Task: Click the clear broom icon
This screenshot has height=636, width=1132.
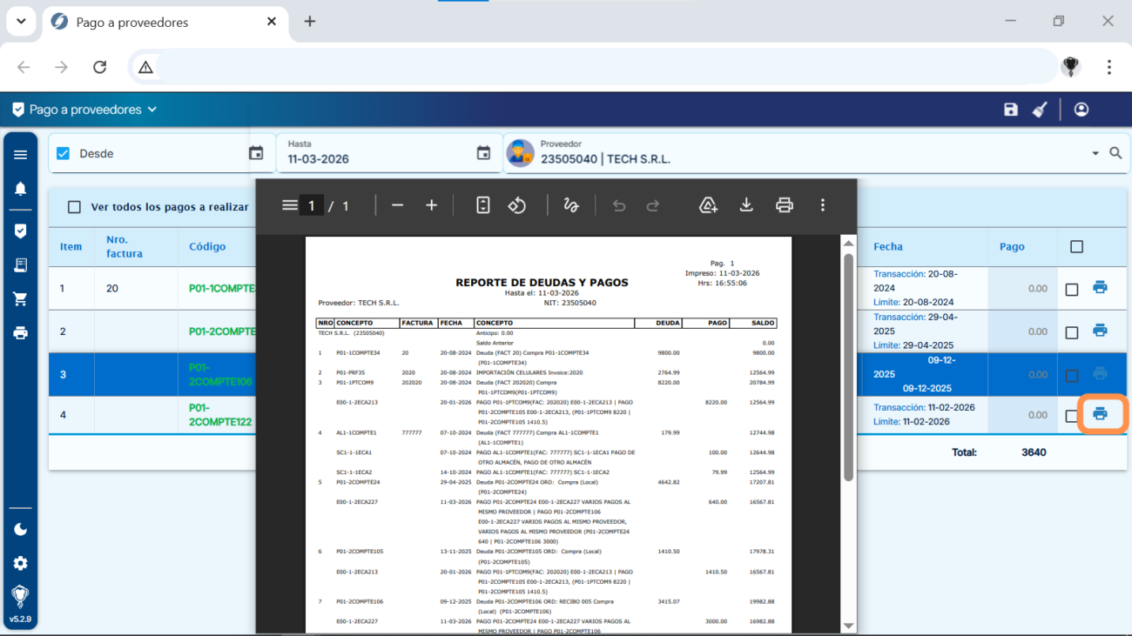Action: click(x=1040, y=110)
